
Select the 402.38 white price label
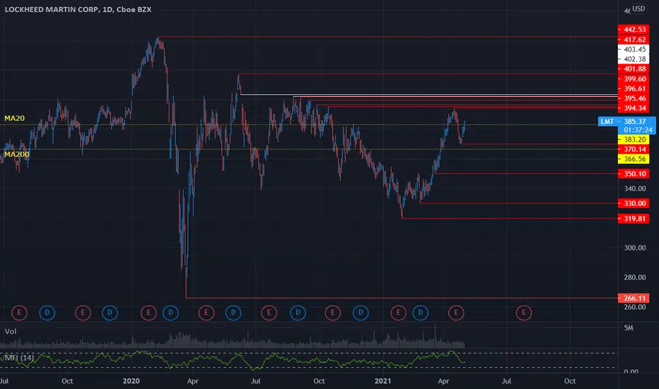click(634, 59)
